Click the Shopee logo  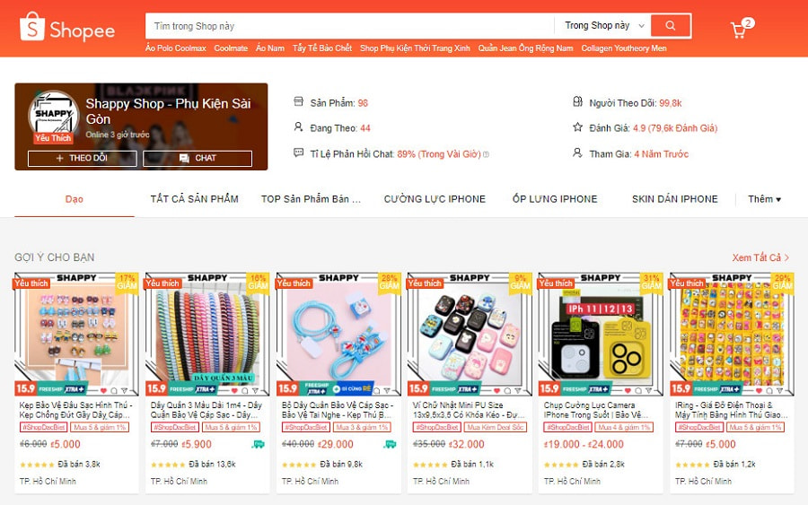coord(67,27)
